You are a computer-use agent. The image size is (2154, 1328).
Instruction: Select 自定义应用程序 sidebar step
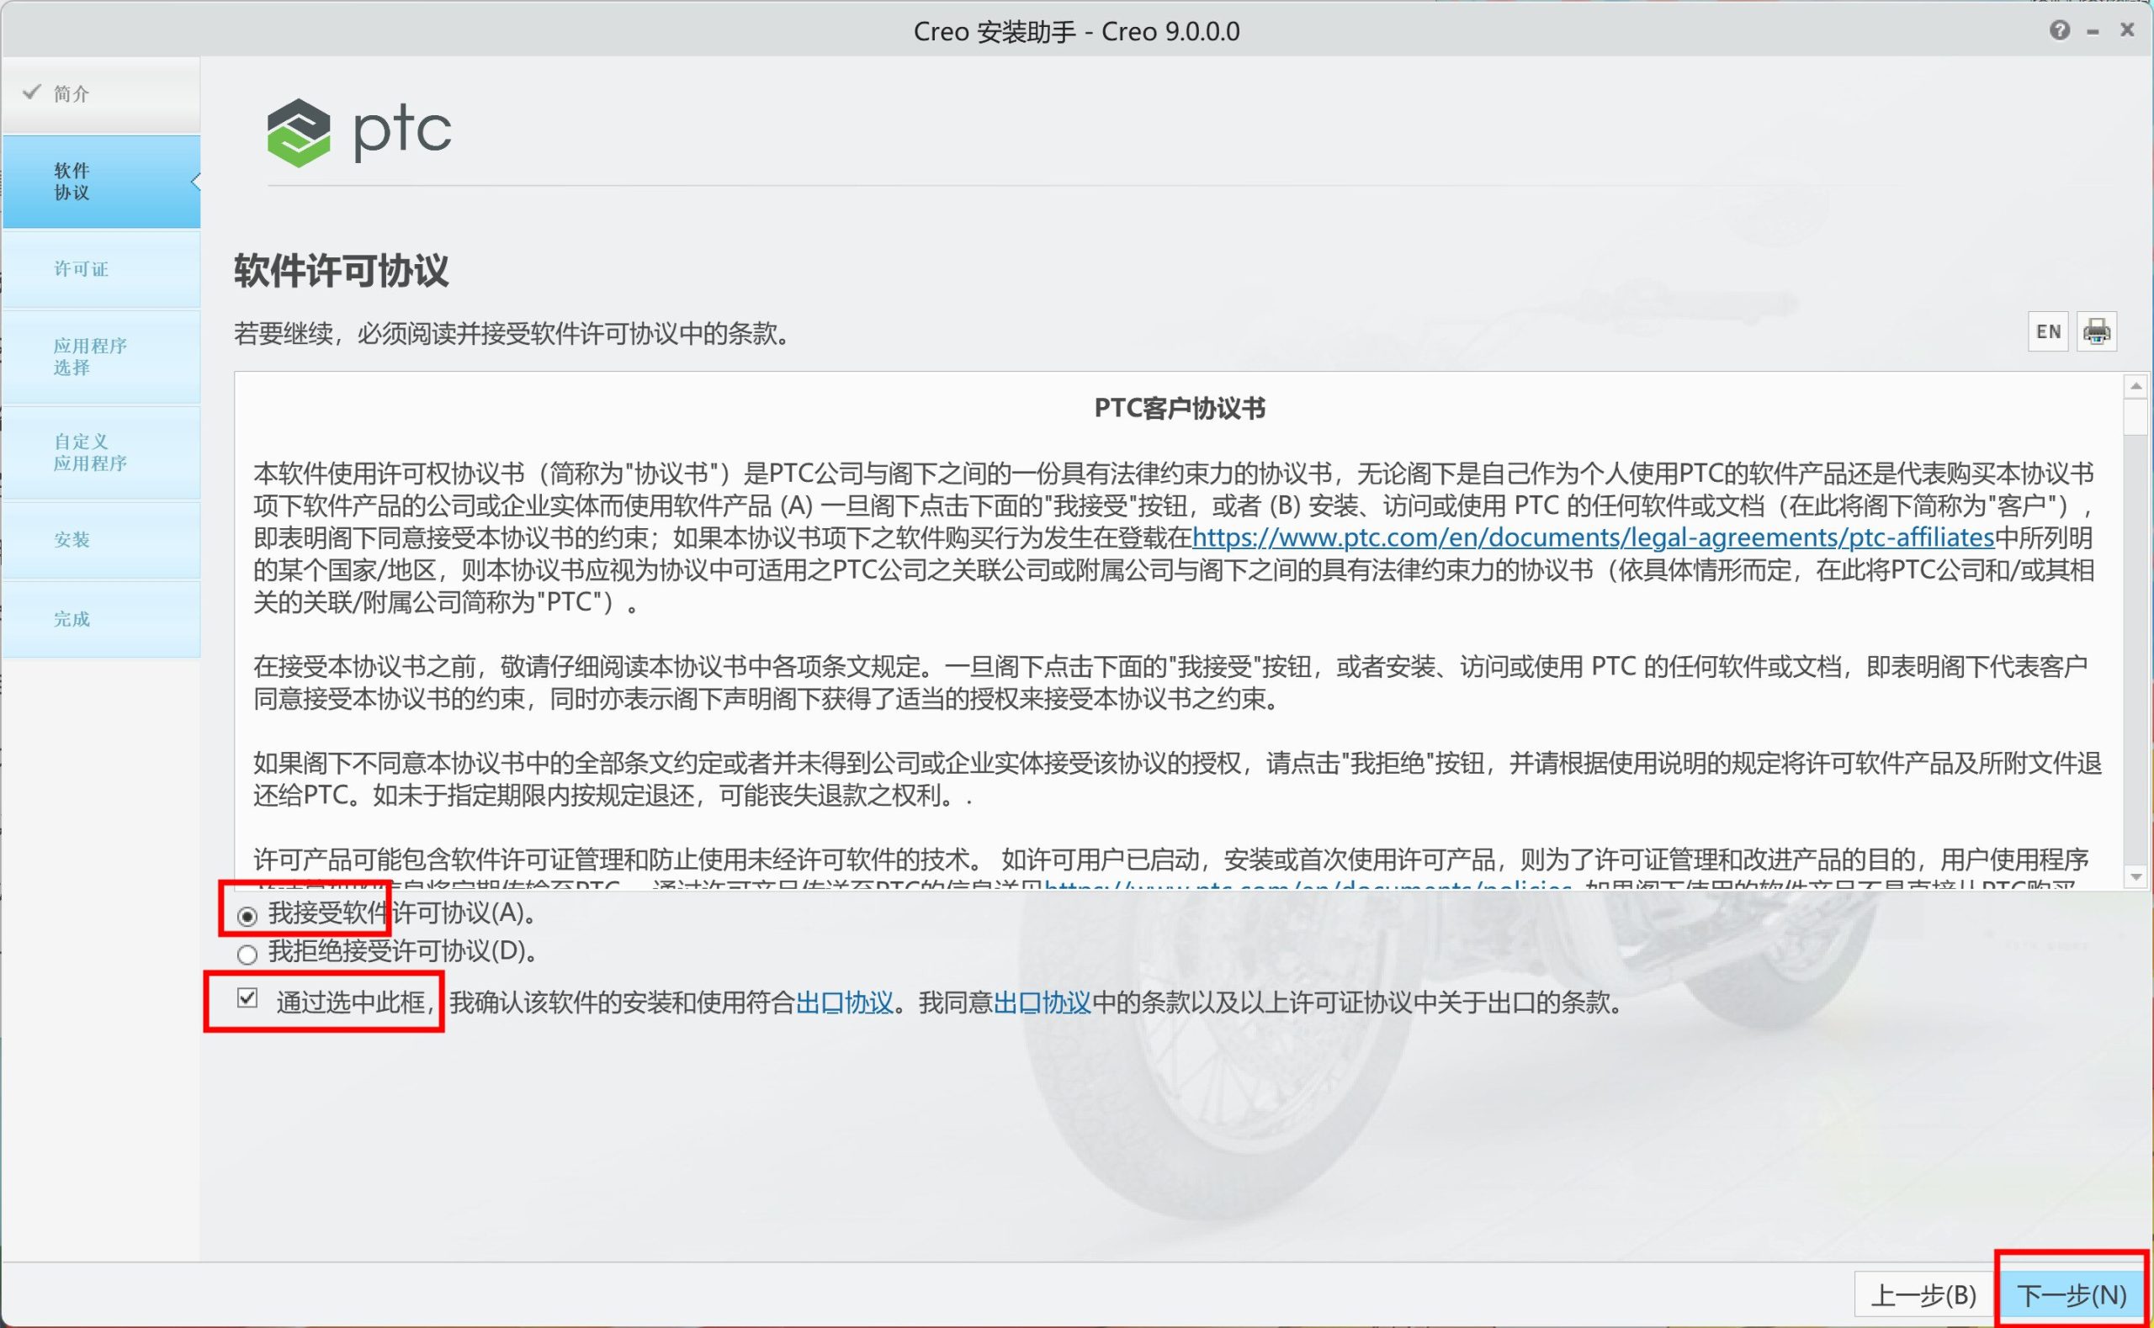click(89, 452)
